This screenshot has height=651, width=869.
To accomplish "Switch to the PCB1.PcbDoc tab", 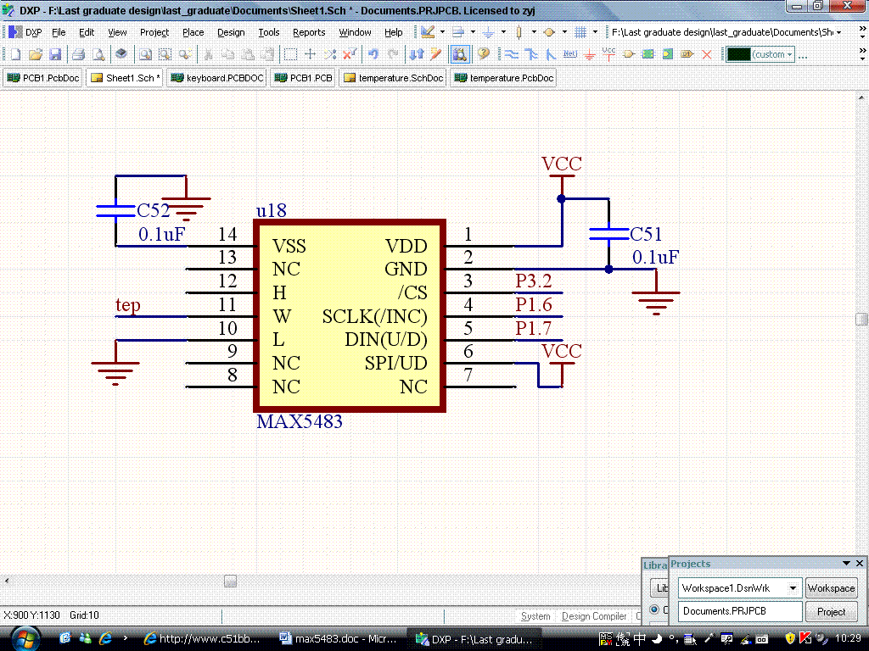I will [x=44, y=78].
